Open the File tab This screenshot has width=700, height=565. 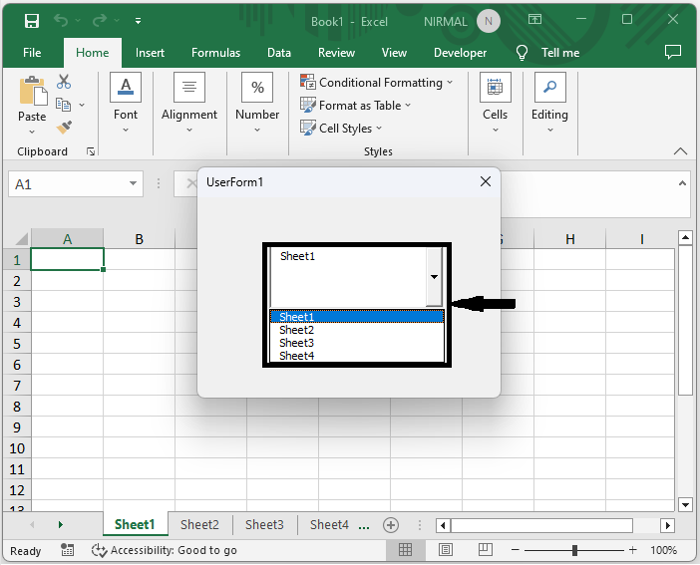click(32, 53)
